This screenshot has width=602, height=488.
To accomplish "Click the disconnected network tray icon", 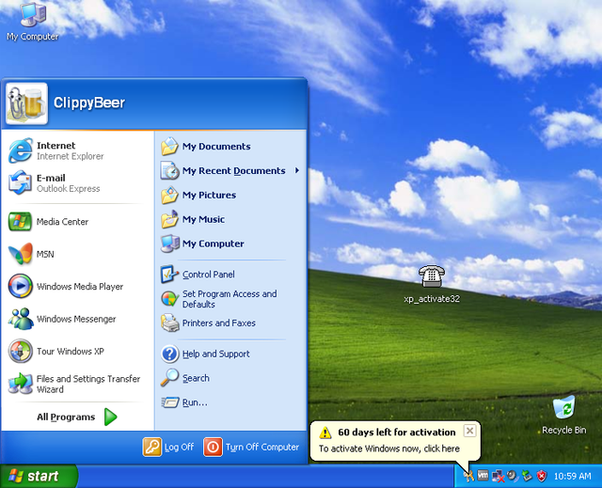I will pyautogui.click(x=498, y=476).
